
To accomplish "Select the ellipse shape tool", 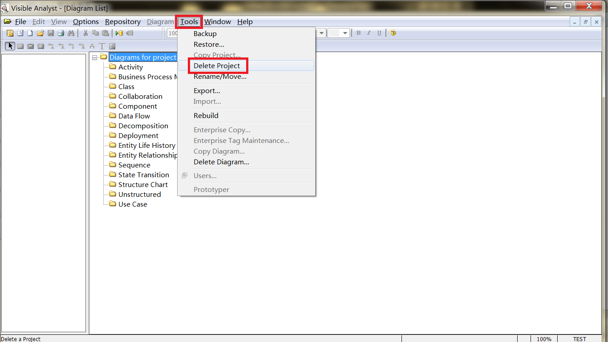I will pyautogui.click(x=30, y=46).
